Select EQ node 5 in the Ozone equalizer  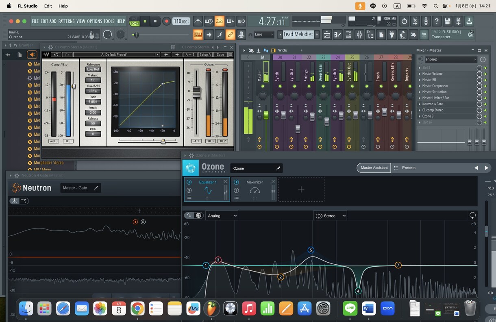point(311,250)
